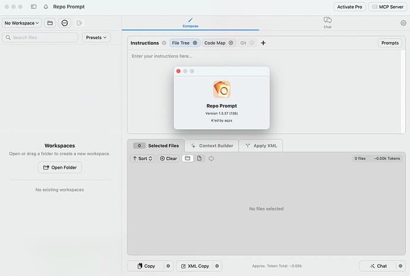The height and width of the screenshot is (276, 410).
Task: Click the 0 badge beside Selected Files
Action: tap(140, 146)
